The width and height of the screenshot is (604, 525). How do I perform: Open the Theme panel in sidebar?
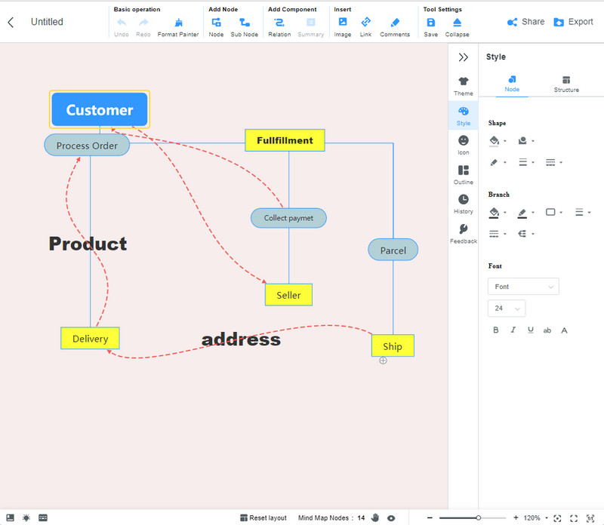point(464,86)
